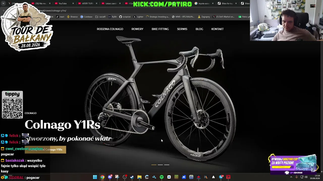
Task: Open Telegram from the taskbar
Action: (221, 177)
